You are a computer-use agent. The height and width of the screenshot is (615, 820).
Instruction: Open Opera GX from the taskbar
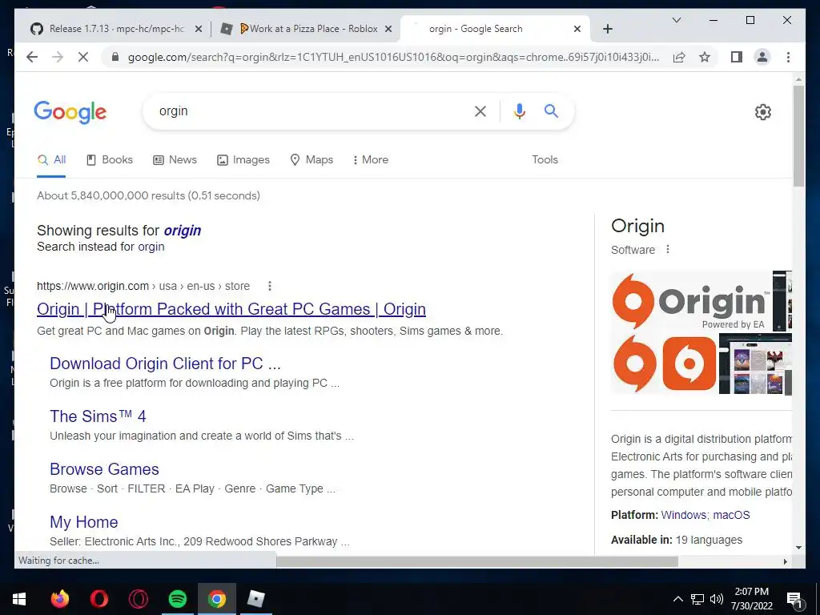pyautogui.click(x=138, y=599)
